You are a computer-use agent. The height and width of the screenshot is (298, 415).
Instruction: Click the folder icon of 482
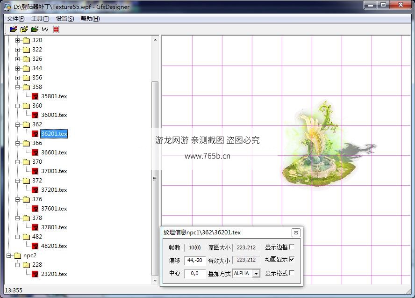click(26, 237)
